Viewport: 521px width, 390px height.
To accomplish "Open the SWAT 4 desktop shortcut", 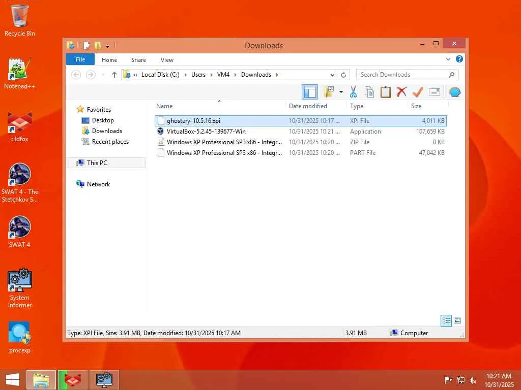I will click(x=20, y=232).
